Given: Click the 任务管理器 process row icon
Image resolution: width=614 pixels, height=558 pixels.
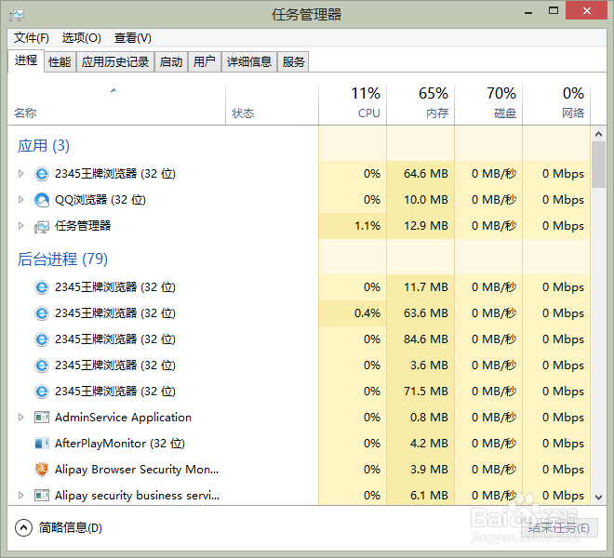Looking at the screenshot, I should 42,226.
